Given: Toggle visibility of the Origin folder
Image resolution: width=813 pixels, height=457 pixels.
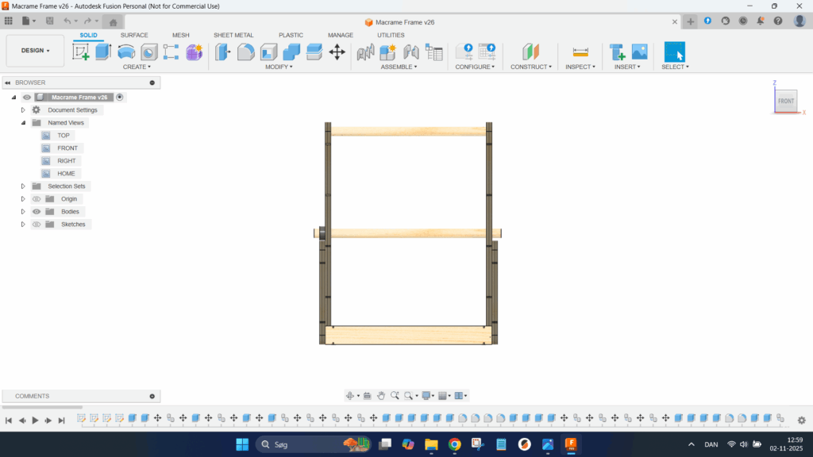Looking at the screenshot, I should (37, 199).
